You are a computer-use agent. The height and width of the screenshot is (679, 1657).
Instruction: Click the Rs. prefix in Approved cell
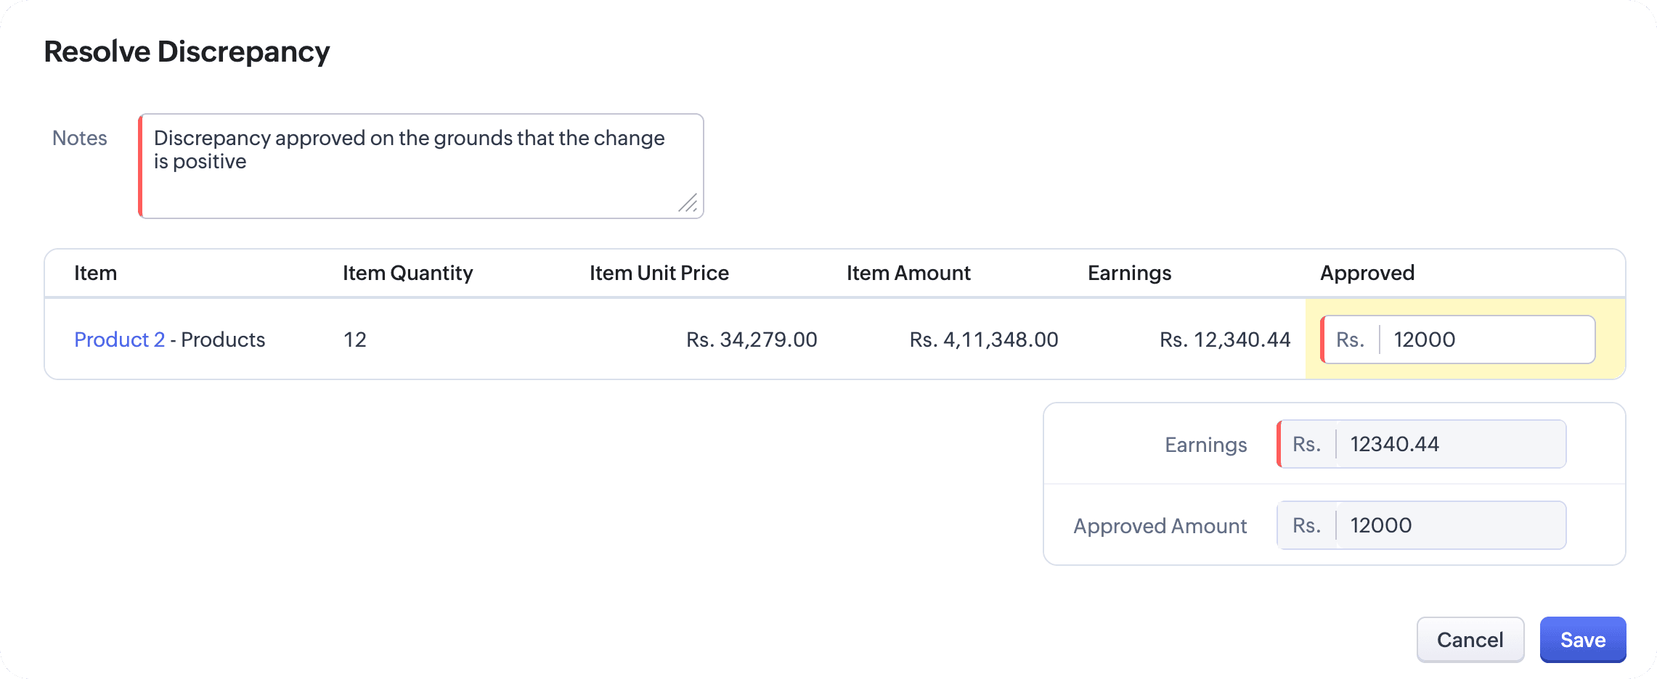click(1350, 339)
